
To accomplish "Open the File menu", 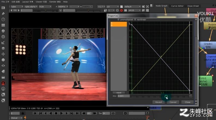I will pyautogui.click(x=5, y=2).
